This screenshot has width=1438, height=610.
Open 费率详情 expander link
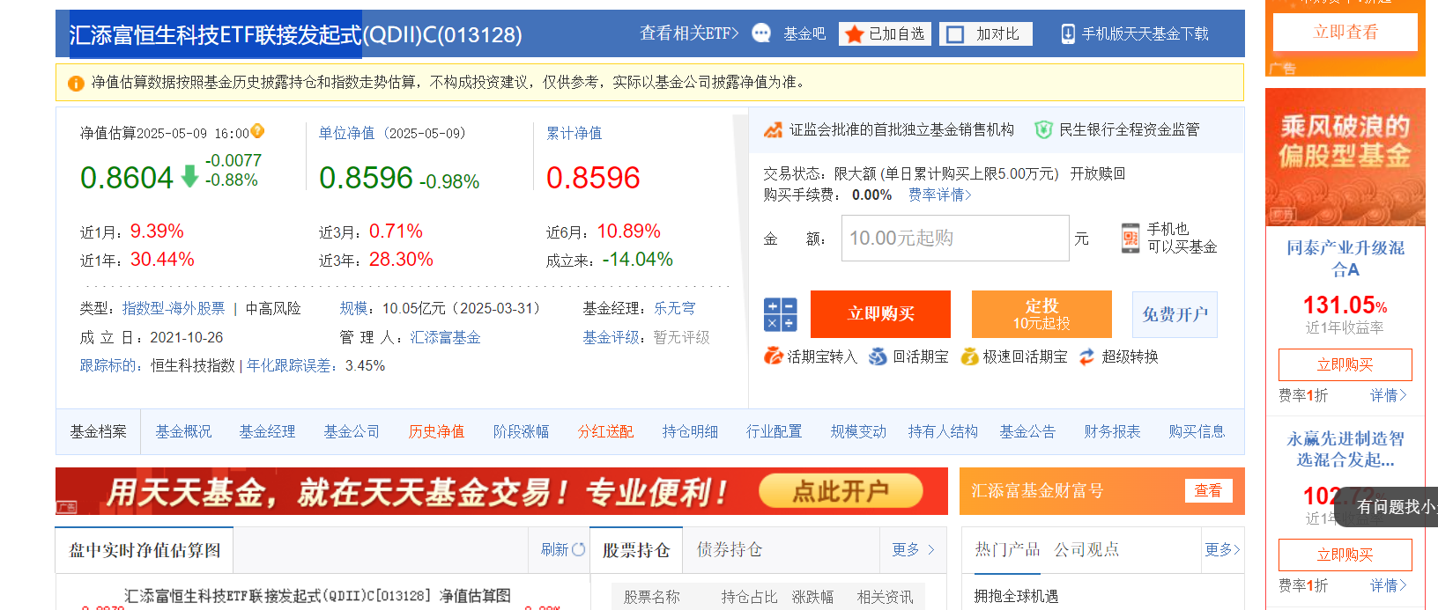pos(940,195)
